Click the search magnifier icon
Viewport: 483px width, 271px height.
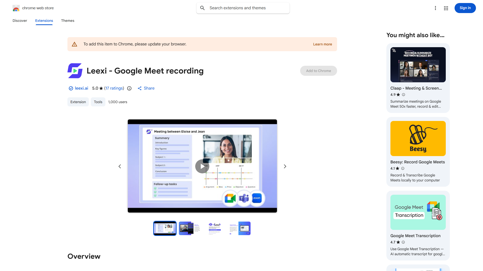203,8
